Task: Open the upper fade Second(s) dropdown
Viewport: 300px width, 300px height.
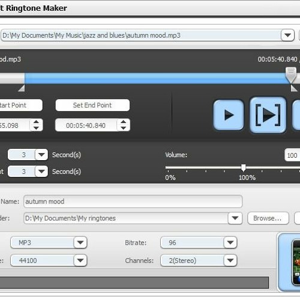Action: pos(41,155)
